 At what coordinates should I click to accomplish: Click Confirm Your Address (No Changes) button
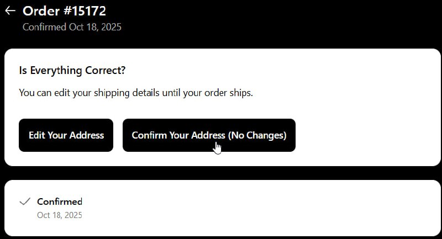tap(209, 135)
